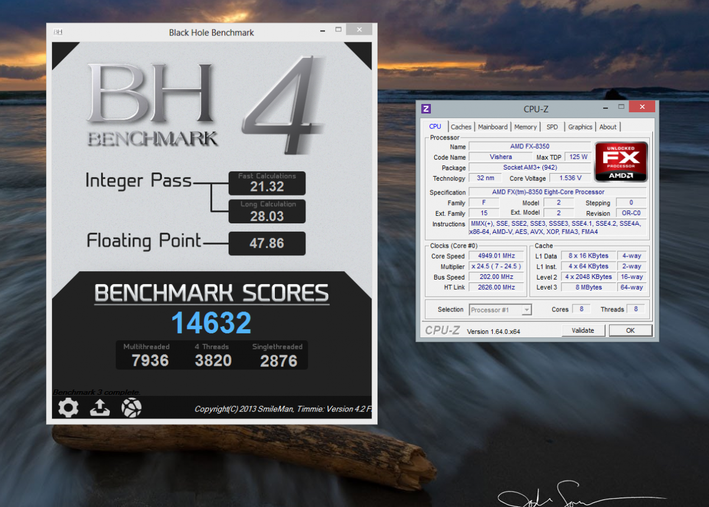
Task: Click the Multiplier value x 24.5
Action: [x=496, y=266]
